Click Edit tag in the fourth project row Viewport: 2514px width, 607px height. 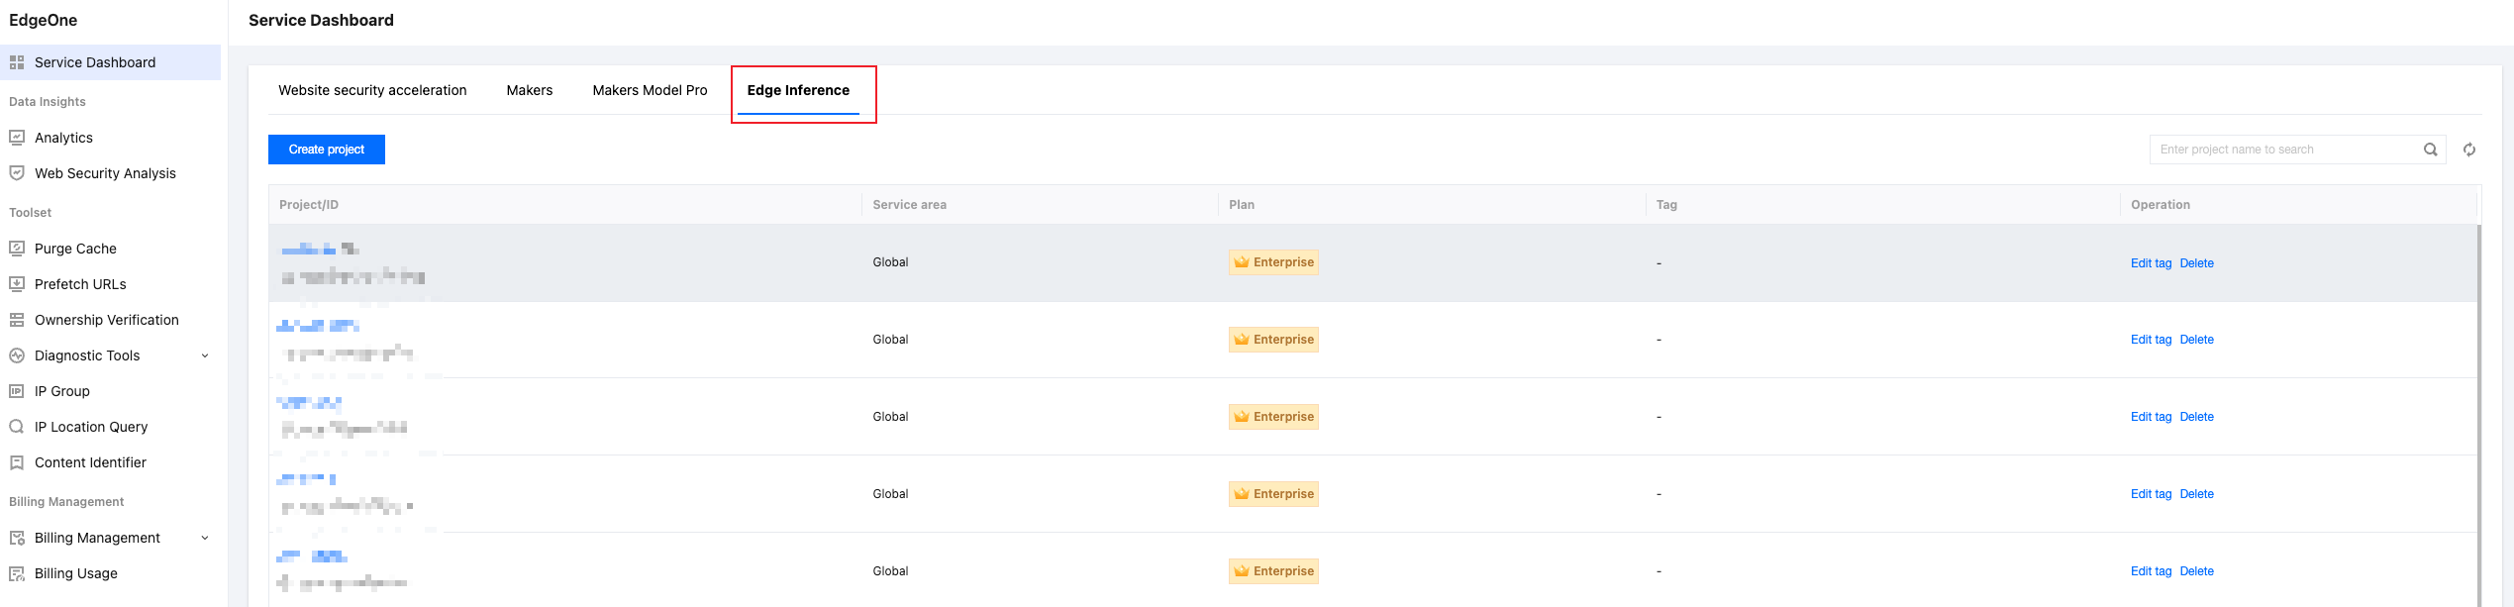(2151, 494)
